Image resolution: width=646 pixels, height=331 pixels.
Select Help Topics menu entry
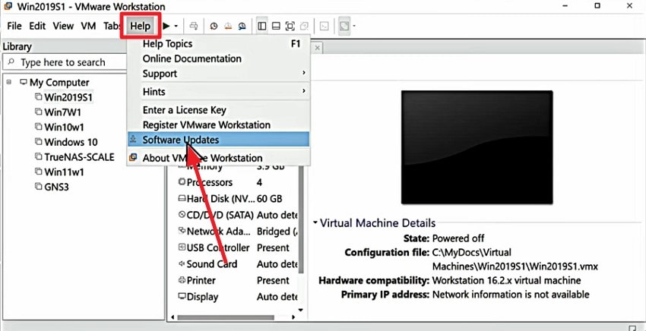click(218, 43)
